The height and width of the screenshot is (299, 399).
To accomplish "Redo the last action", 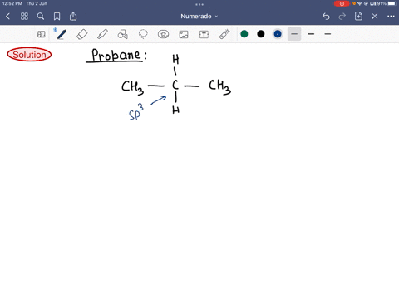I will pos(342,17).
